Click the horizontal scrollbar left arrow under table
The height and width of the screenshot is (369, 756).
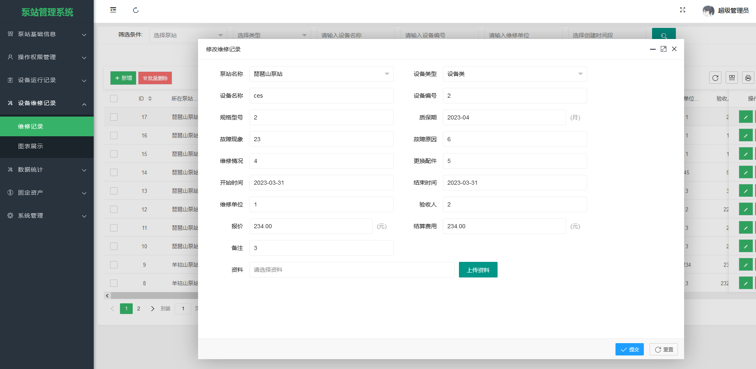[x=107, y=296]
